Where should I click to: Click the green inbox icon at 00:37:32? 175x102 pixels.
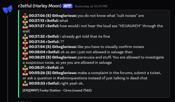(x=25, y=36)
